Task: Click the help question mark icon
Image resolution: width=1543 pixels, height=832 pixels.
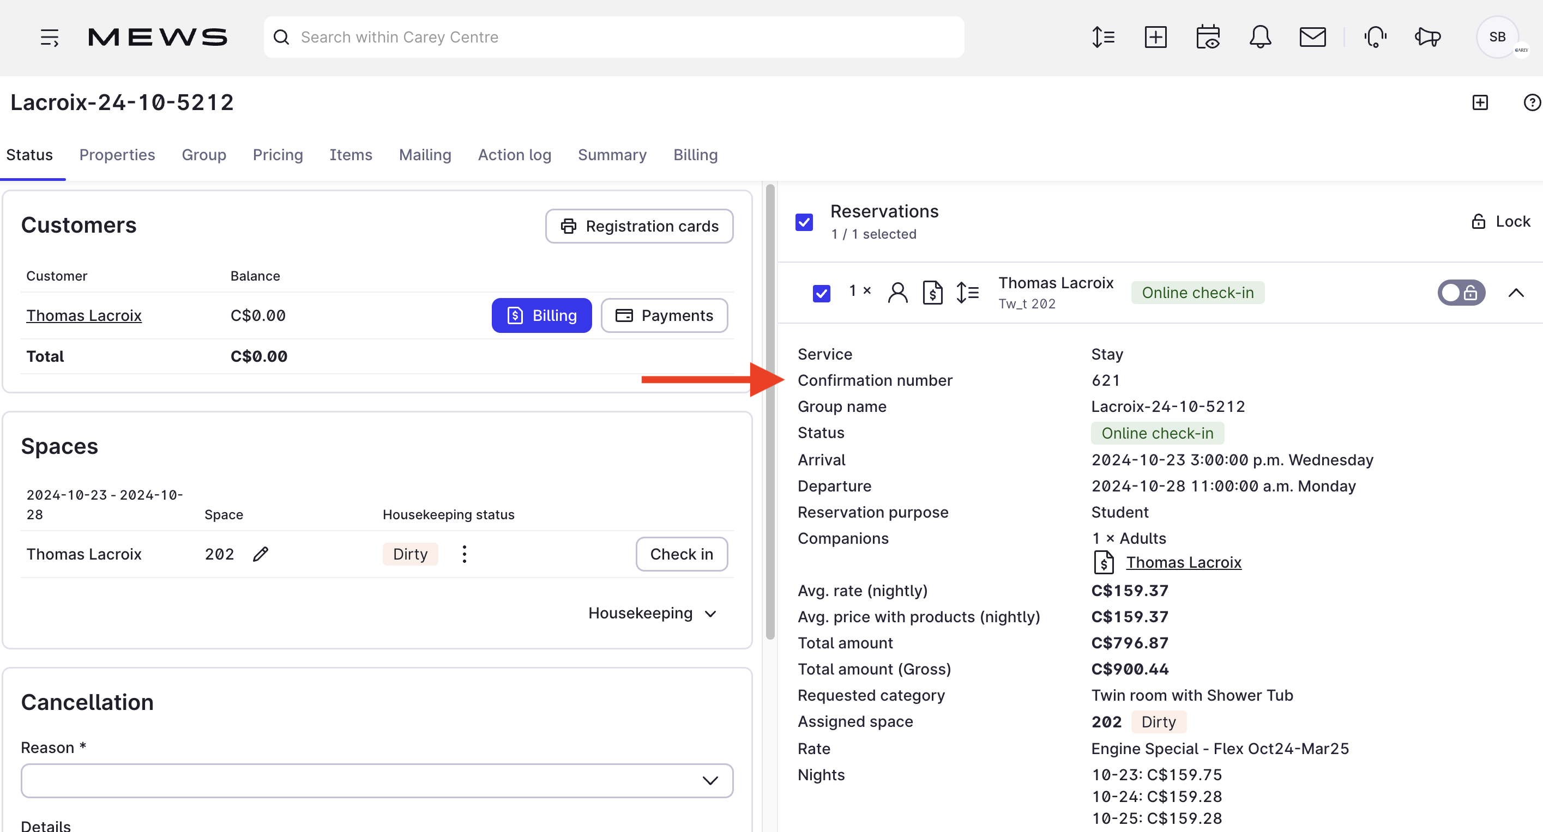Action: pos(1531,102)
